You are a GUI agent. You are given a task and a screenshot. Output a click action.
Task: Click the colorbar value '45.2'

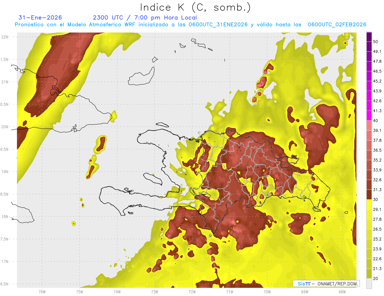pos(377,81)
